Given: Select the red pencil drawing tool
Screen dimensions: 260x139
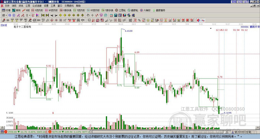Looking at the screenshot, I should coord(4,20).
